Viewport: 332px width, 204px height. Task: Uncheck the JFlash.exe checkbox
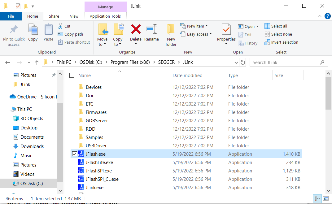click(x=75, y=154)
